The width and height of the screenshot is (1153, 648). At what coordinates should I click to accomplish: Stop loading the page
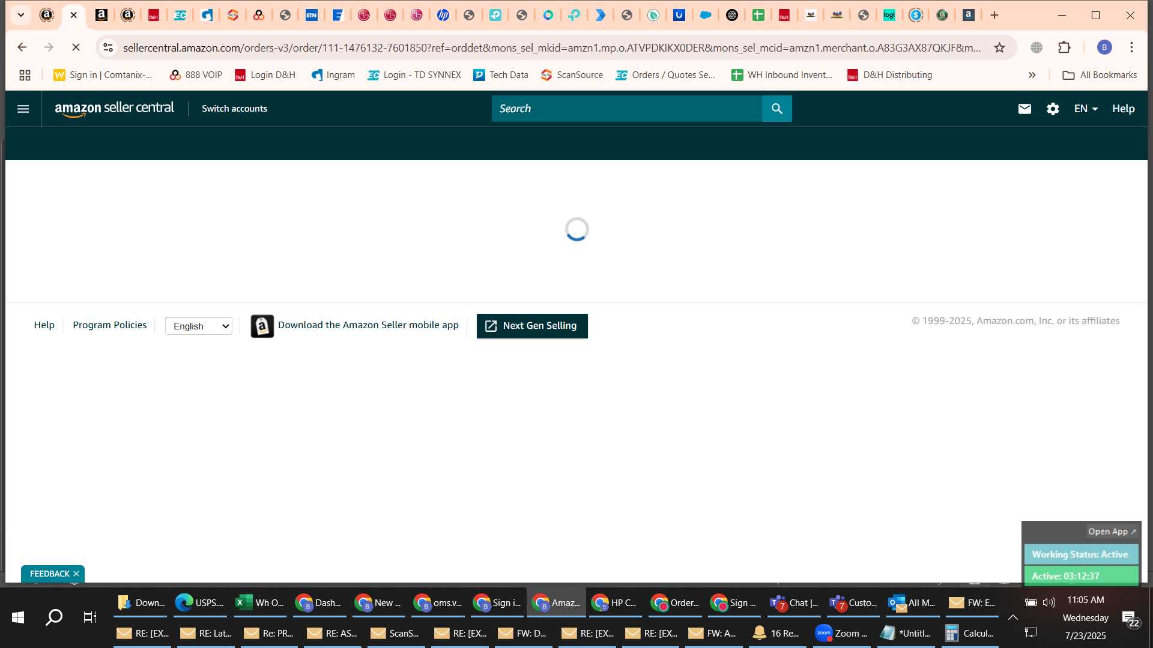[76, 47]
